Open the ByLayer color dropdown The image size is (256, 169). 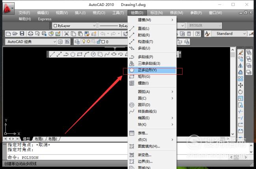[95, 26]
